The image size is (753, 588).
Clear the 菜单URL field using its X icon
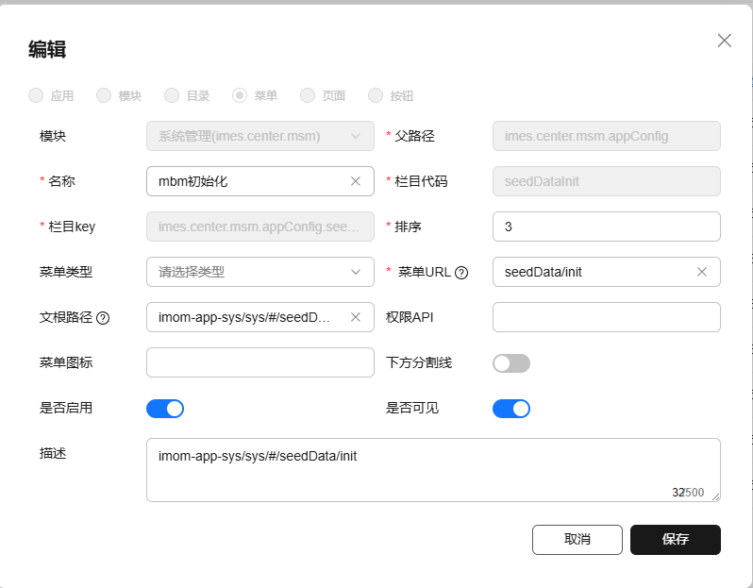(x=702, y=272)
